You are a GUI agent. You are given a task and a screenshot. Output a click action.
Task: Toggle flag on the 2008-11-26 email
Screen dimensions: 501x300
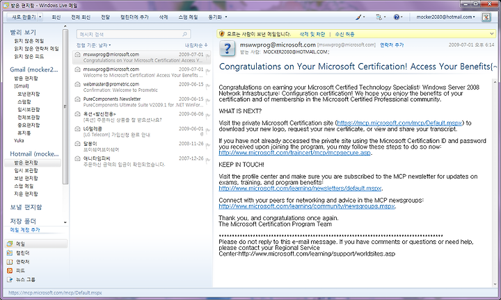coord(207,146)
